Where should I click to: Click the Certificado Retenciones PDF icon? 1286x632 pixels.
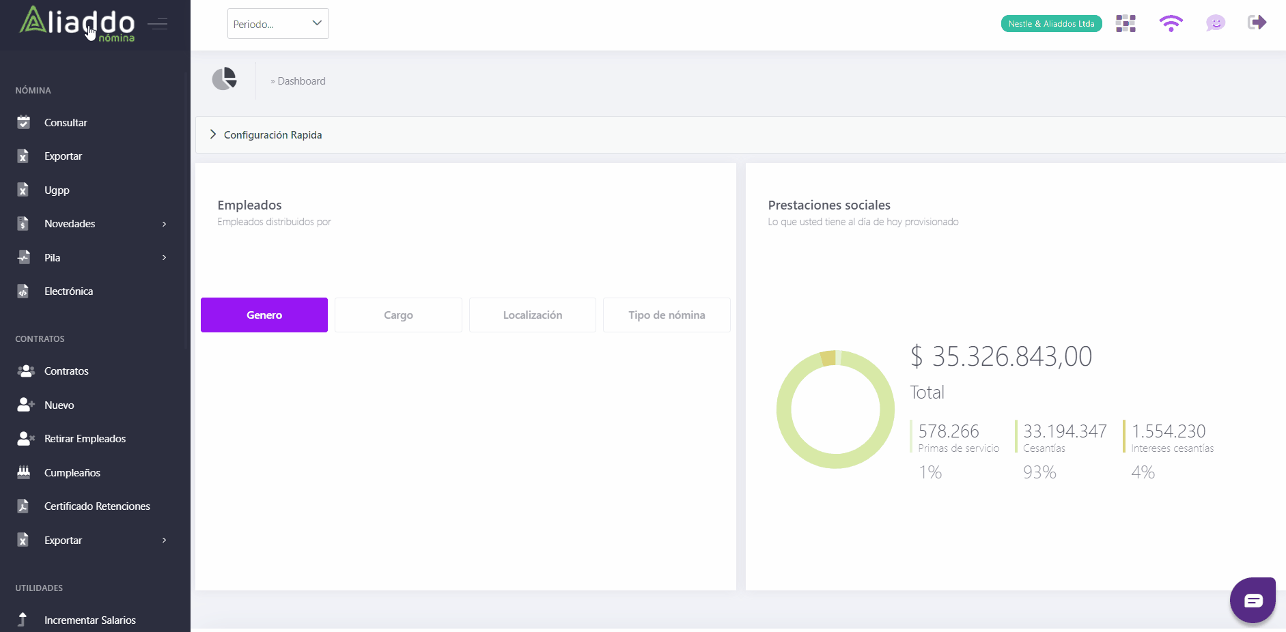(23, 506)
